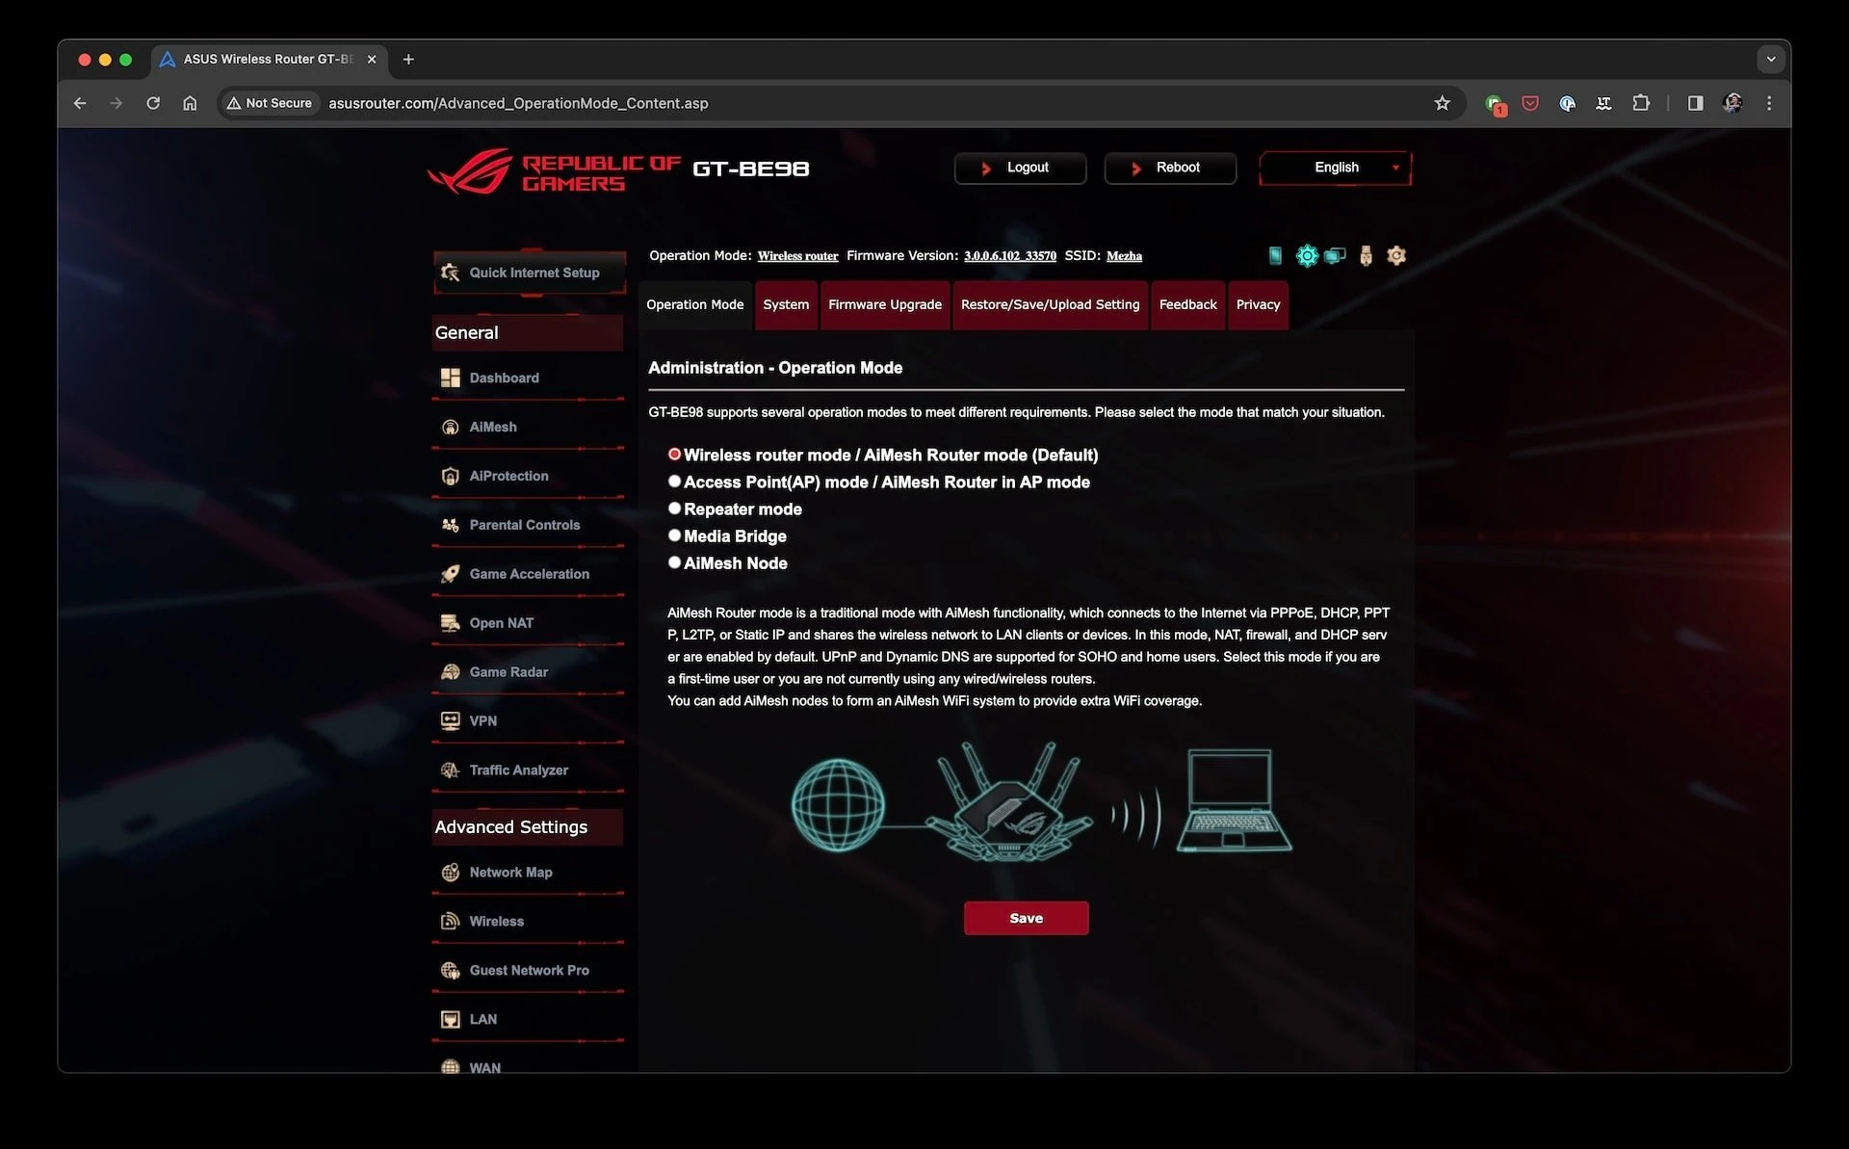This screenshot has width=1849, height=1149.
Task: Switch to the Operation Mode tab
Action: tap(694, 304)
